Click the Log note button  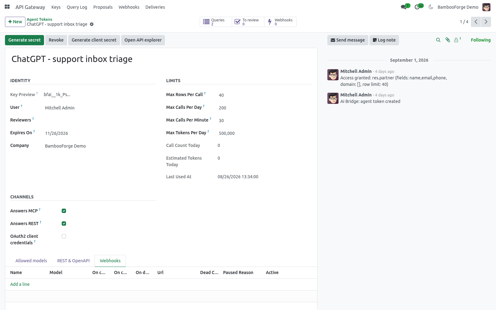384,40
